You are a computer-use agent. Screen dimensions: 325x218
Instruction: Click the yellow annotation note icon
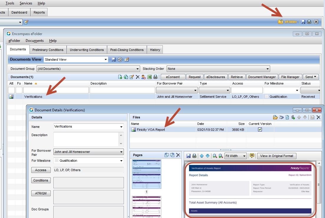click(252, 156)
